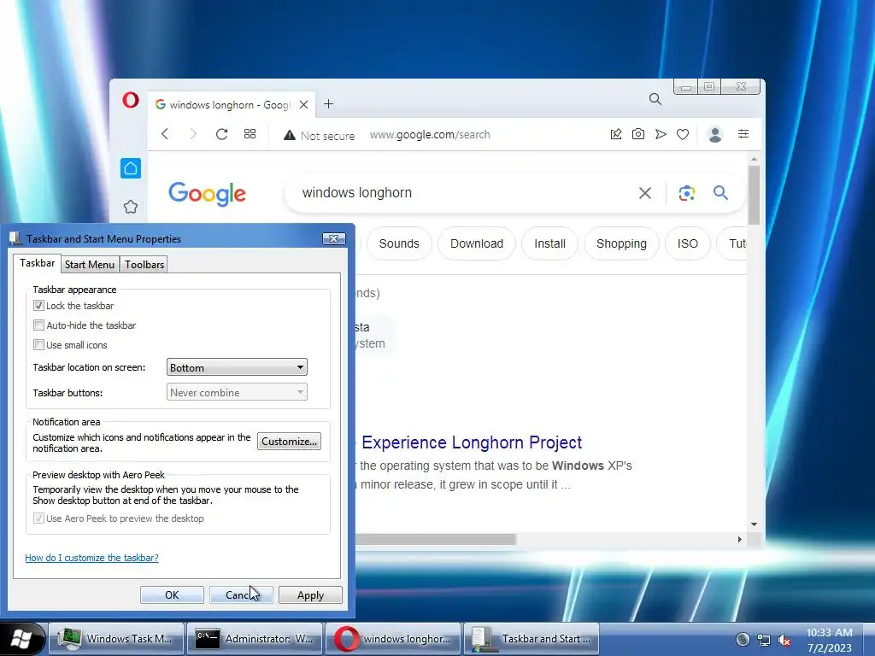Viewport: 875px width, 656px height.
Task: Open the Opera profile account icon
Action: (715, 134)
